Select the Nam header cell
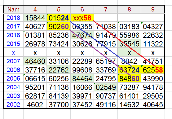The height and width of the screenshot is (119, 172). [13, 9]
